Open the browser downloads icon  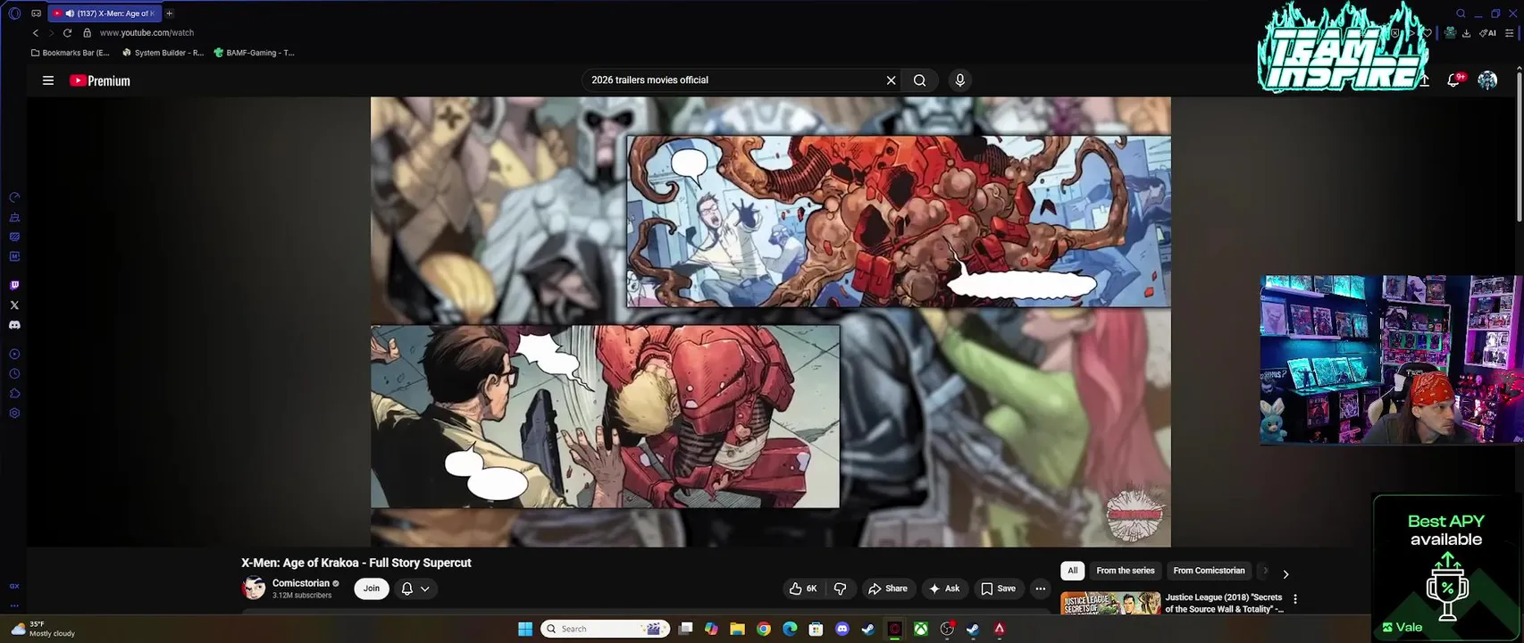[x=1466, y=33]
